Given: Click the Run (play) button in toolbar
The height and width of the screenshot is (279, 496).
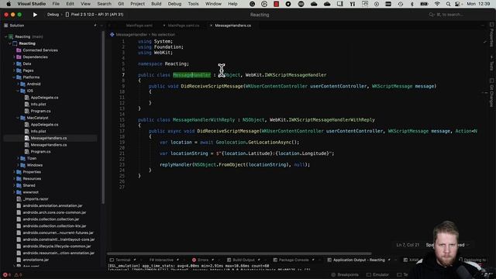Looking at the screenshot, I should (35, 15).
